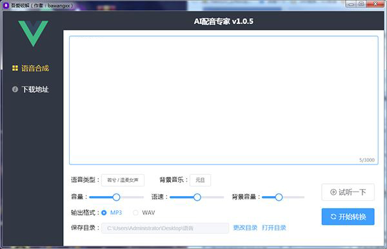Select the MP3 output format radio button

click(104, 212)
